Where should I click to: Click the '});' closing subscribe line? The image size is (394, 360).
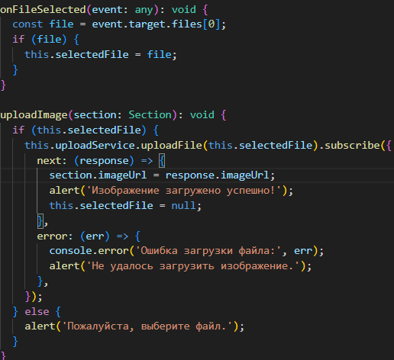(34, 297)
